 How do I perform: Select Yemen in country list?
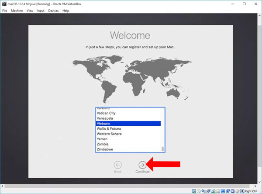click(128, 139)
